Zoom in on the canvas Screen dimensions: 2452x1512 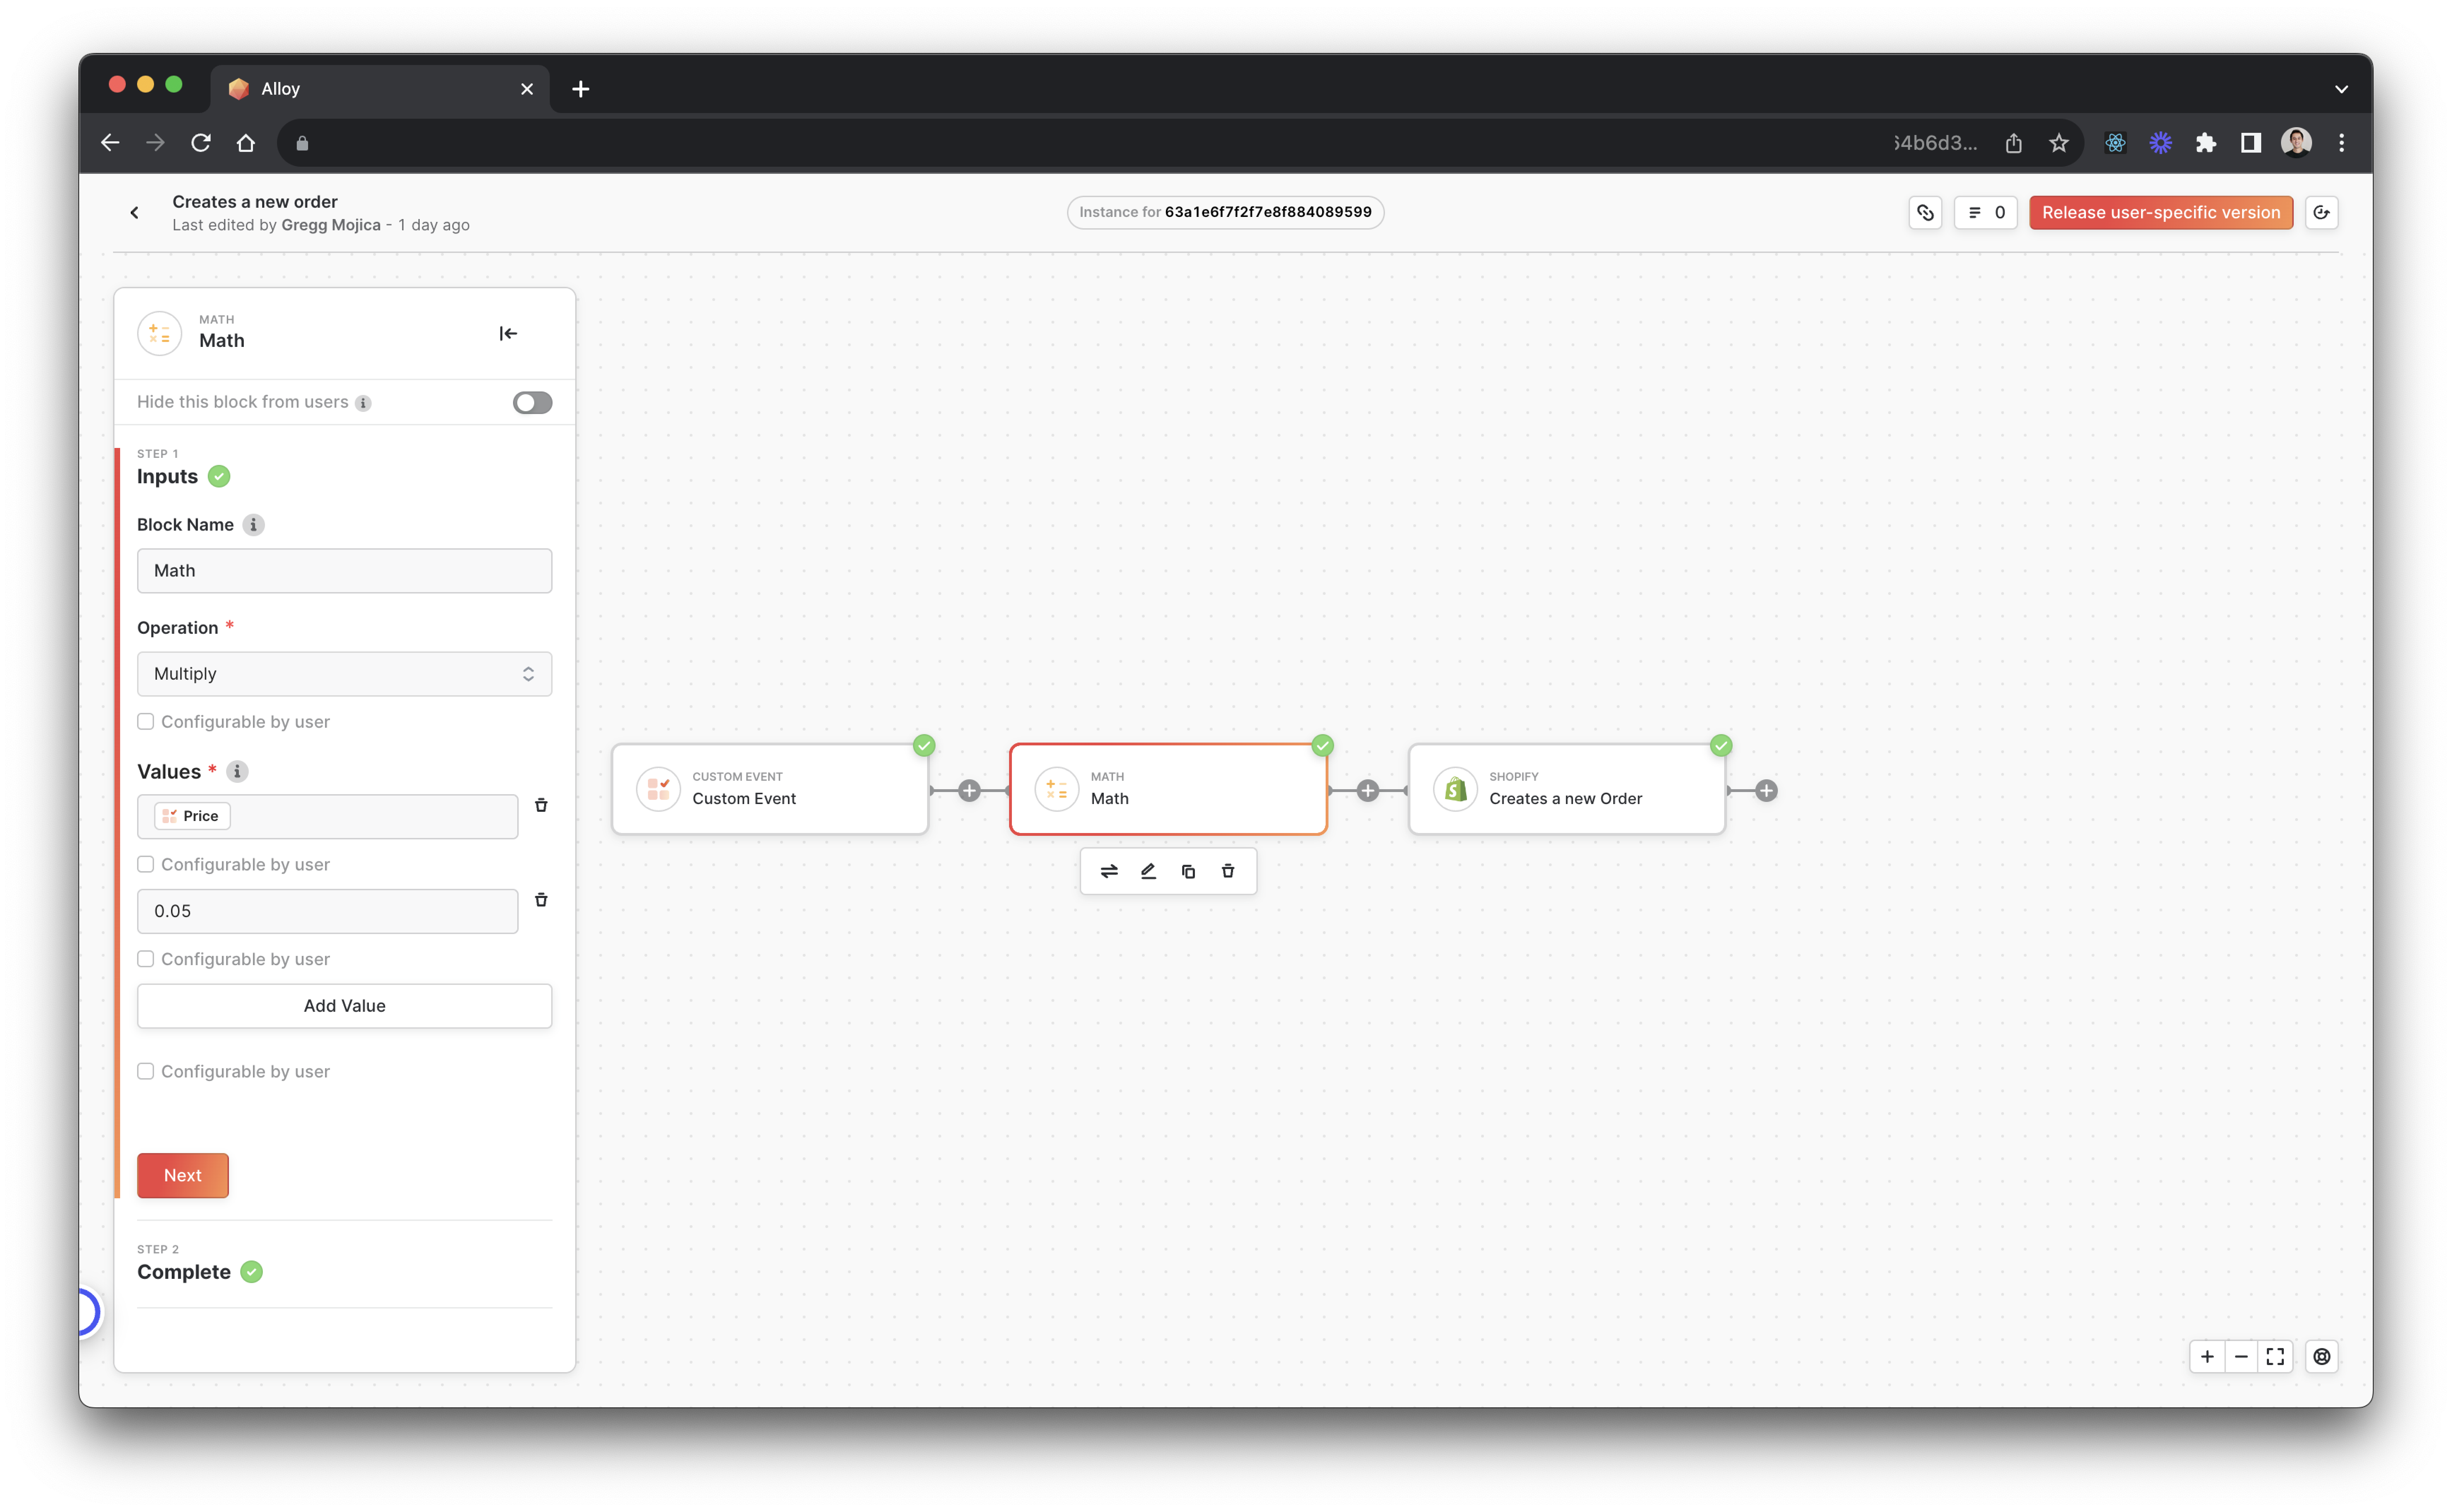tap(2207, 1357)
